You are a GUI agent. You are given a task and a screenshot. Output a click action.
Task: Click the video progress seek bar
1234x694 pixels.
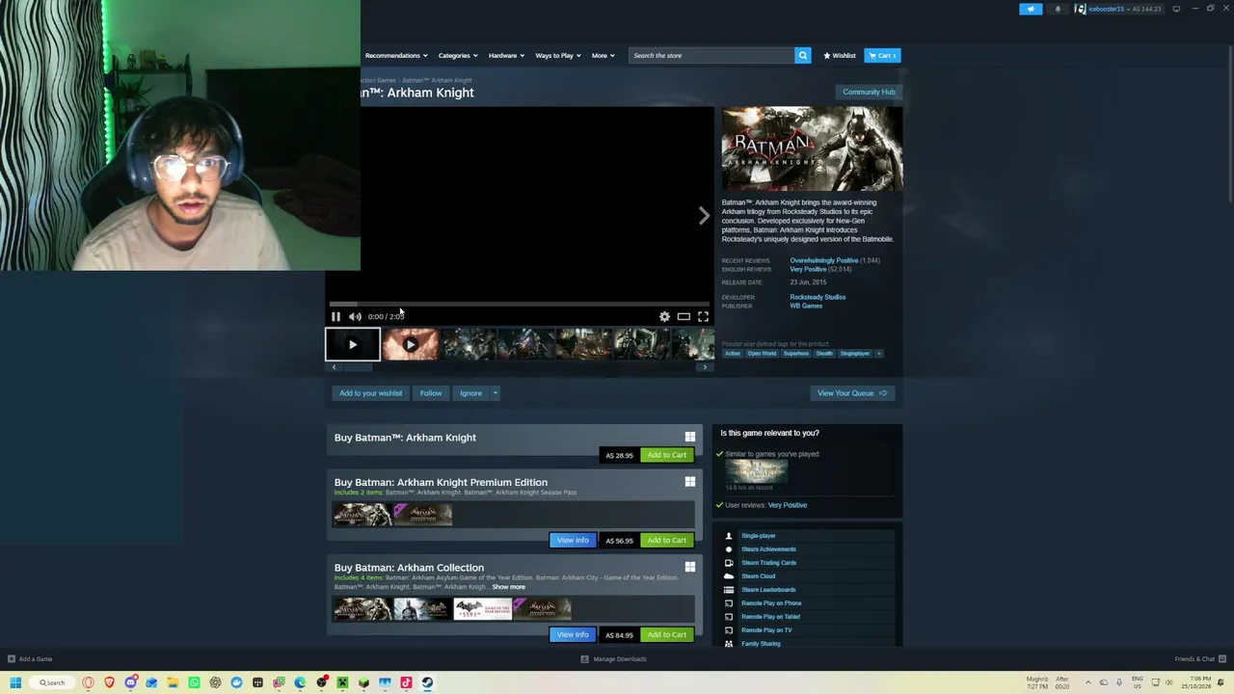(519, 304)
